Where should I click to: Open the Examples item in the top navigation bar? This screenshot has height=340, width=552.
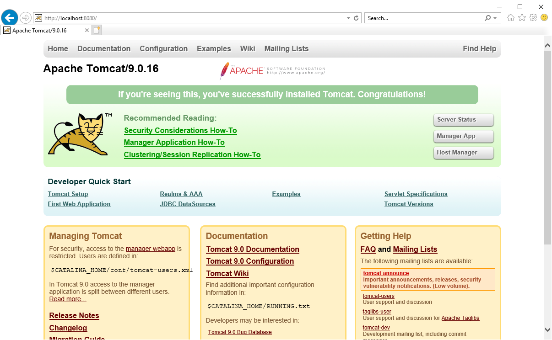214,49
